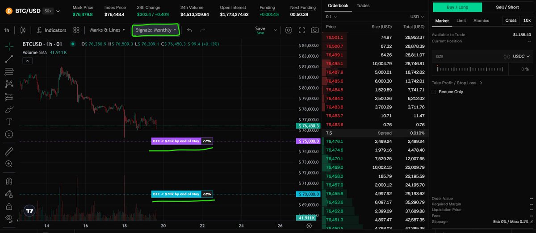The width and height of the screenshot is (536, 233).
Task: Open the Signals: Monthly dropdown
Action: tap(155, 30)
